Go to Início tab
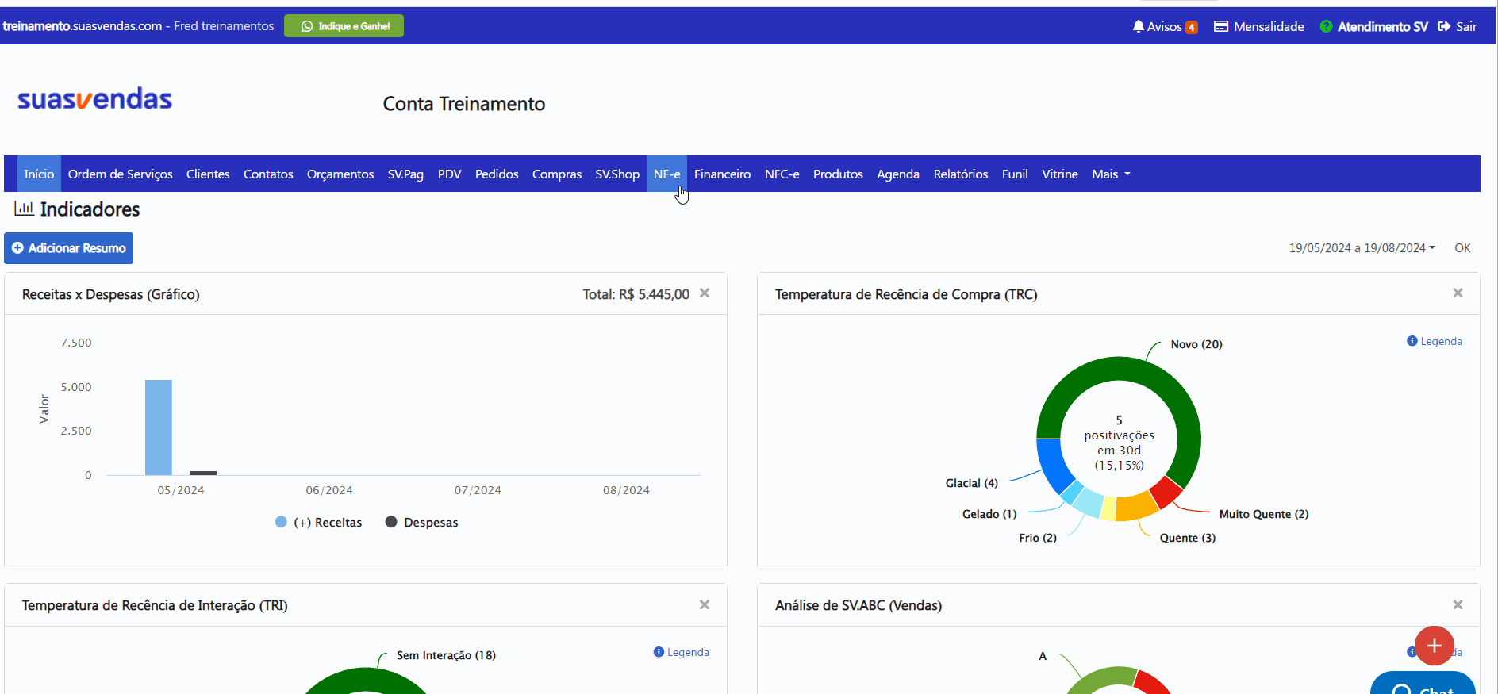 point(39,174)
